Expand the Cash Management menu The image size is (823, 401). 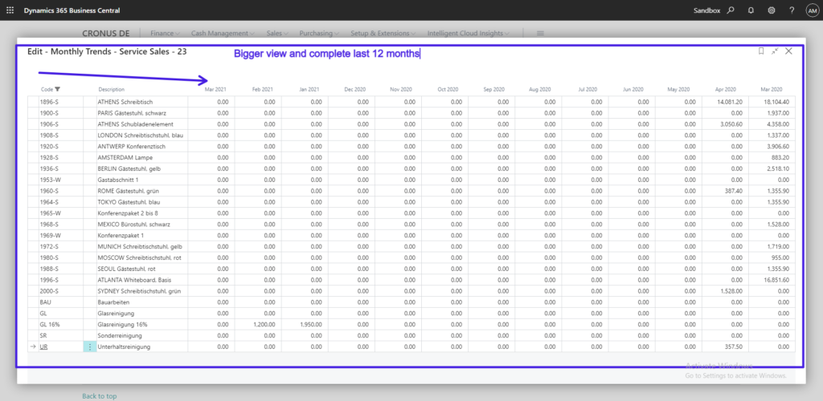(223, 34)
